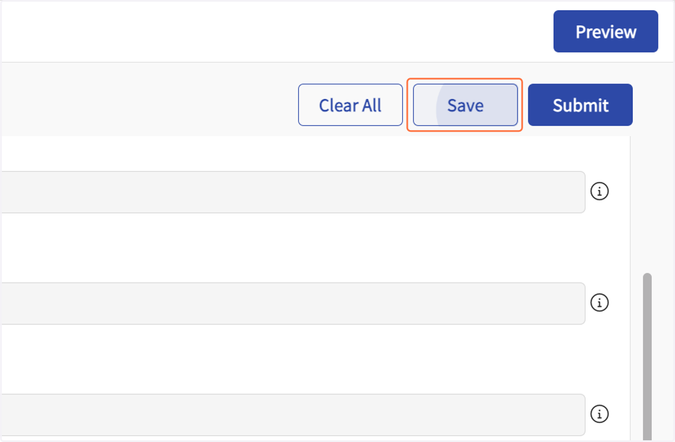Focus the top gray input field
This screenshot has height=442, width=675.
point(292,192)
